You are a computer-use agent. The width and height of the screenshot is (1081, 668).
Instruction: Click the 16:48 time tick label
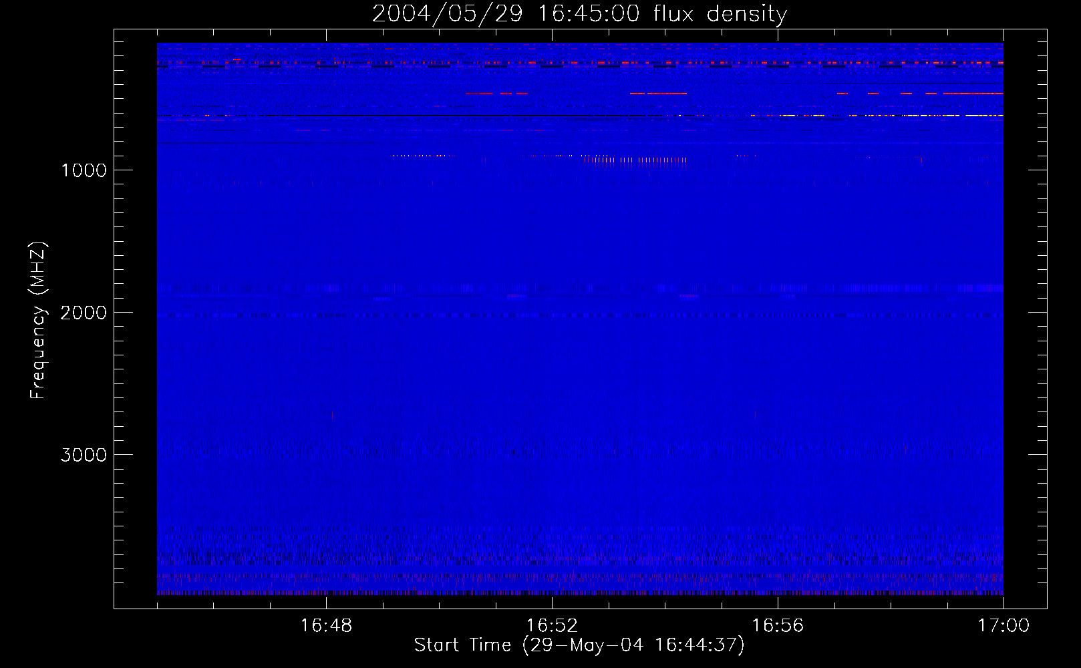point(326,626)
